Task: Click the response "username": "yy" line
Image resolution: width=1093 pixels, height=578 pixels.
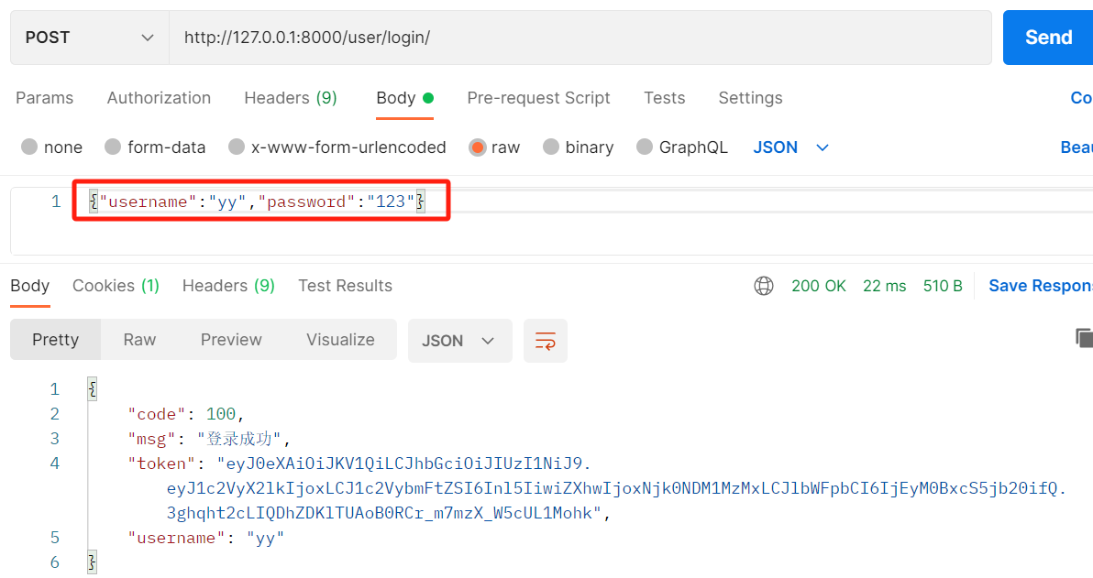Action: (x=205, y=539)
